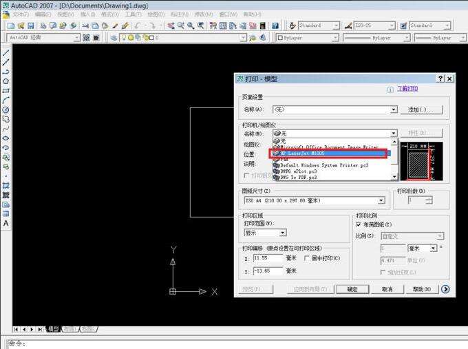Select the Rectangle tool in draw toolbar
The height and width of the screenshot is (349, 468).
(x=6, y=91)
